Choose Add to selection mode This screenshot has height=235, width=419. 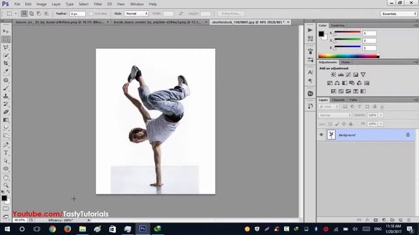31,13
